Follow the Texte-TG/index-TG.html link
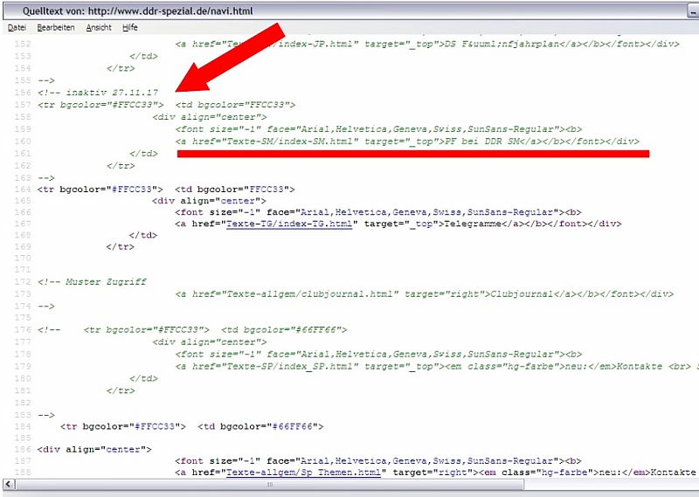The height and width of the screenshot is (497, 699). pyautogui.click(x=289, y=224)
